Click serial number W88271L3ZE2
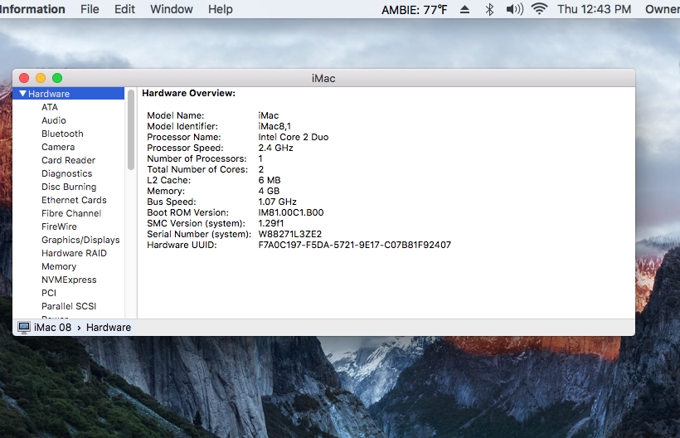 pos(289,234)
